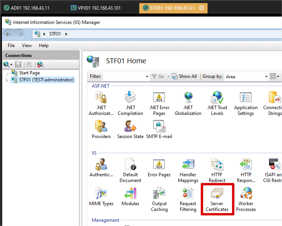Click STF01 in the address breadcrumb
Image resolution: width=282 pixels, height=226 pixels.
point(55,34)
